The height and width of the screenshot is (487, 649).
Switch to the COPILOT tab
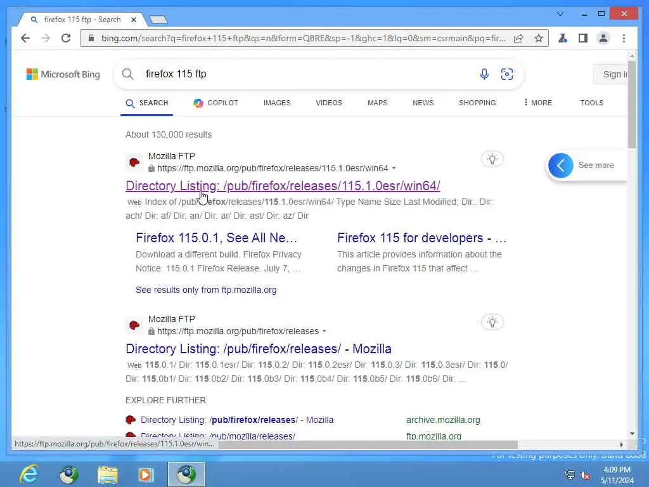point(215,103)
